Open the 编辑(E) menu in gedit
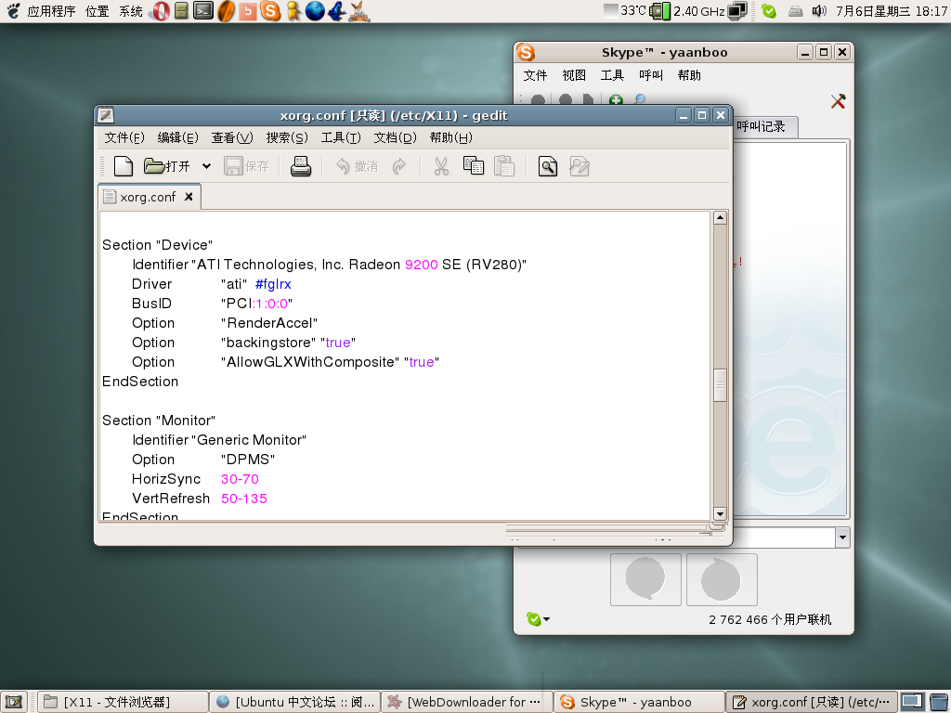 click(177, 137)
